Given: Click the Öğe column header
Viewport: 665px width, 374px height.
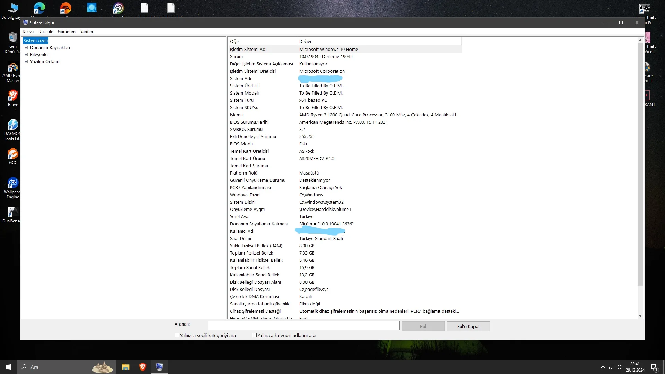Looking at the screenshot, I should tap(263, 41).
